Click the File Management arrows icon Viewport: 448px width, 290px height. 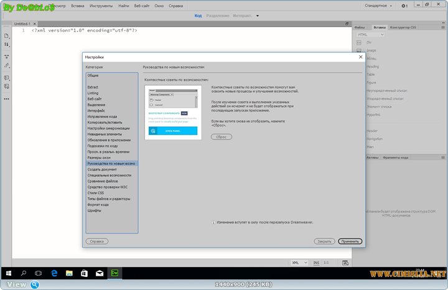pos(7,44)
